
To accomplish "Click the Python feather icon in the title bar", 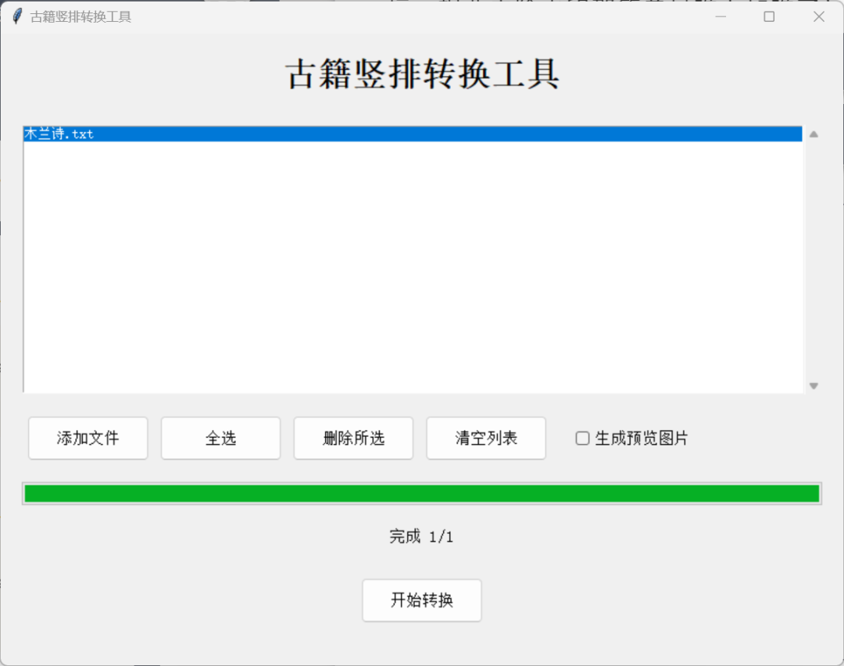I will pos(16,16).
